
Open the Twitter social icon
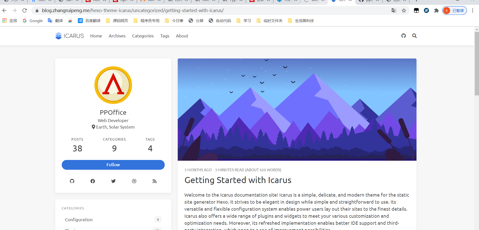pos(113,181)
